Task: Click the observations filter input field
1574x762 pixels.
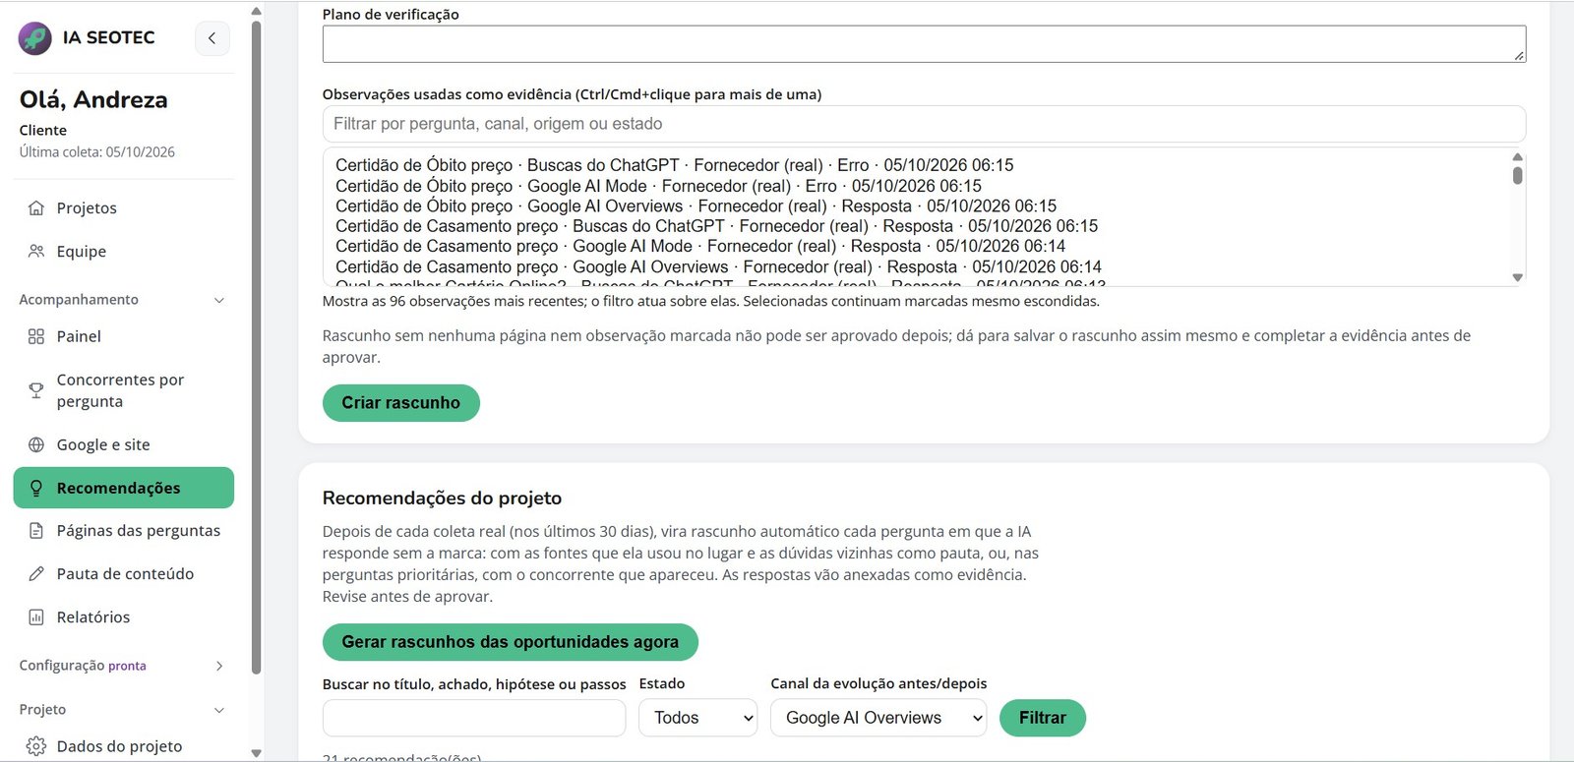Action: [x=924, y=124]
